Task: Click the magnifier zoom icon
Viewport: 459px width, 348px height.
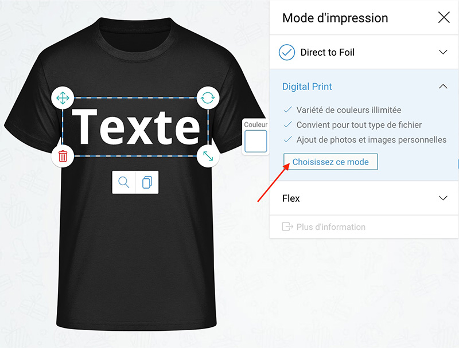Action: point(124,182)
